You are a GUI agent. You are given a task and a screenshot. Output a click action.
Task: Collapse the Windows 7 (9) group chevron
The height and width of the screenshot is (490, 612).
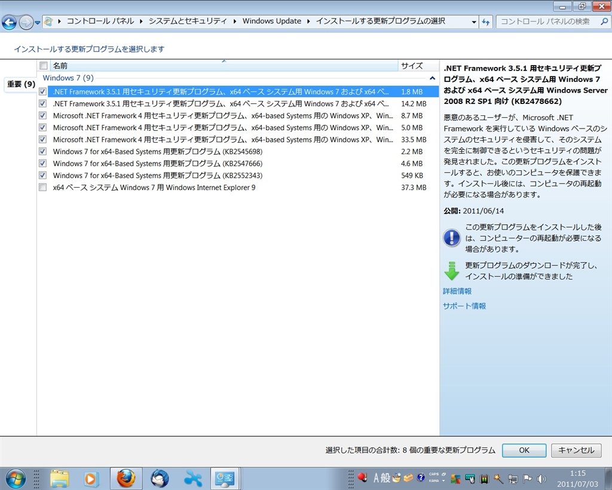click(x=432, y=78)
